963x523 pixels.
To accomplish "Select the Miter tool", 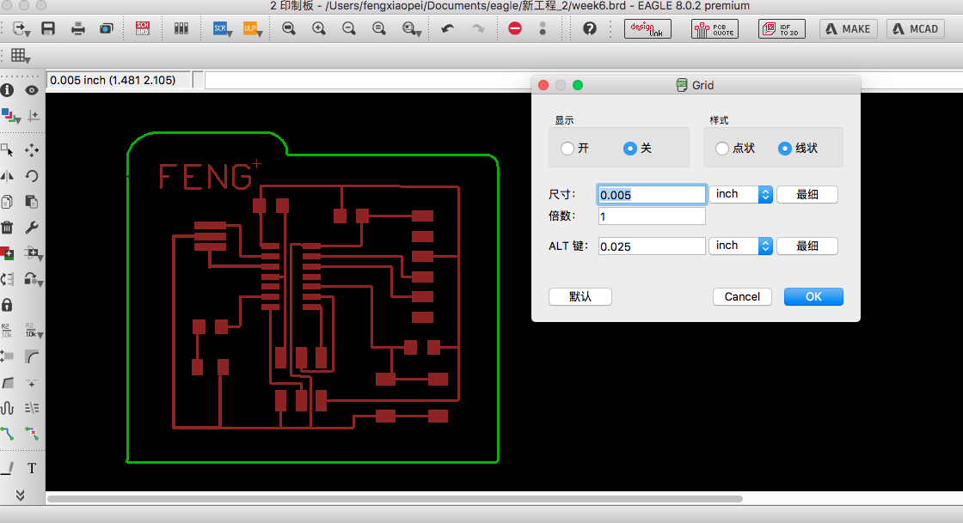I will point(32,356).
